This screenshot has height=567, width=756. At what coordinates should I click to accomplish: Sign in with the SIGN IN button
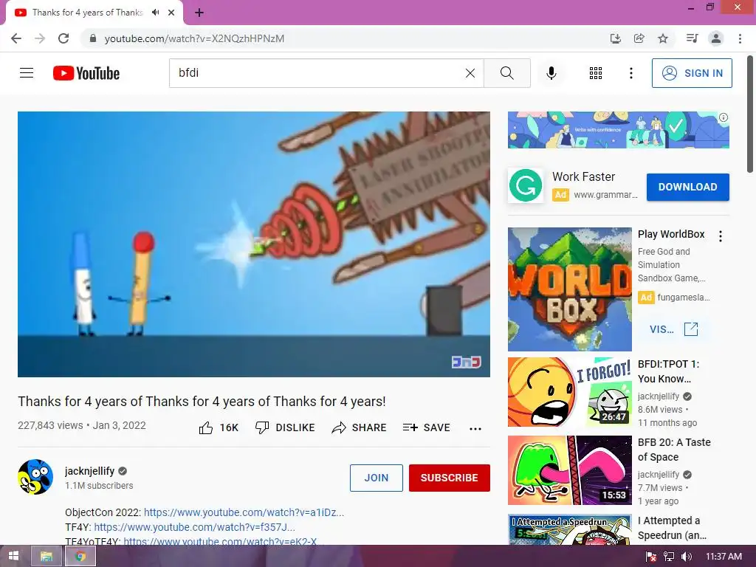(692, 73)
